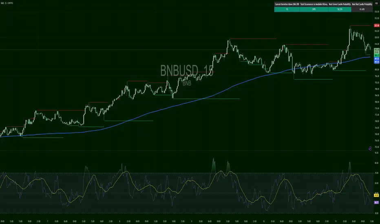380x224 pixels.
Task: Click the purple scroll-to-latest-bar icon
Action: coord(370,148)
